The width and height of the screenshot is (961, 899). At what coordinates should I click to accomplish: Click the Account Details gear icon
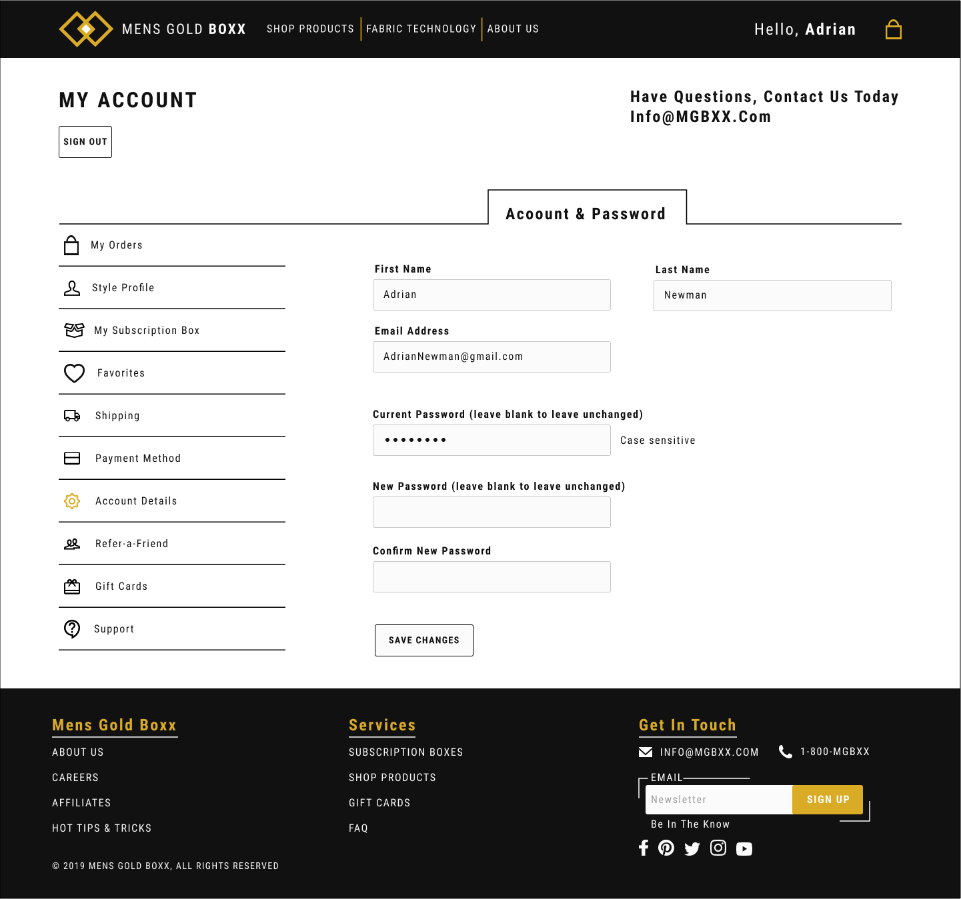point(72,501)
